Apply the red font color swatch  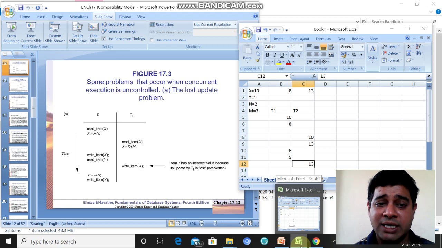(289, 62)
